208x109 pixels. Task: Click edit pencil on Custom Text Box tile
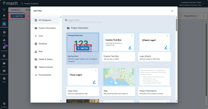[130, 48]
